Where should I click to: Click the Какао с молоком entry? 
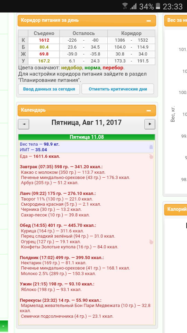[63, 172]
